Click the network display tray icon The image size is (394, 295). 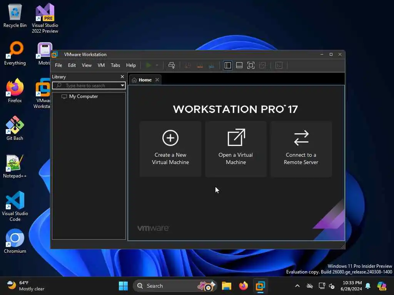322,286
